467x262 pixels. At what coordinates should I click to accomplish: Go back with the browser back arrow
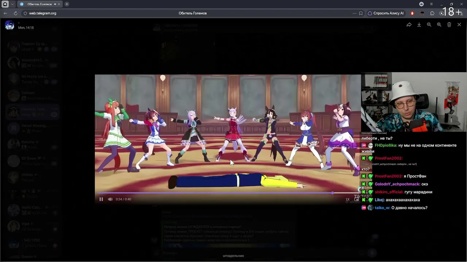[x=5, y=13]
